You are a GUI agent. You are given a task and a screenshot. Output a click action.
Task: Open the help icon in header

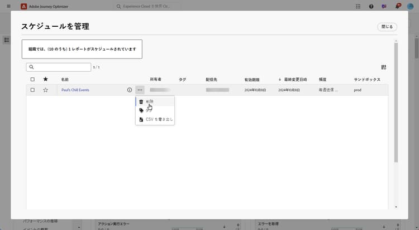click(x=371, y=6)
